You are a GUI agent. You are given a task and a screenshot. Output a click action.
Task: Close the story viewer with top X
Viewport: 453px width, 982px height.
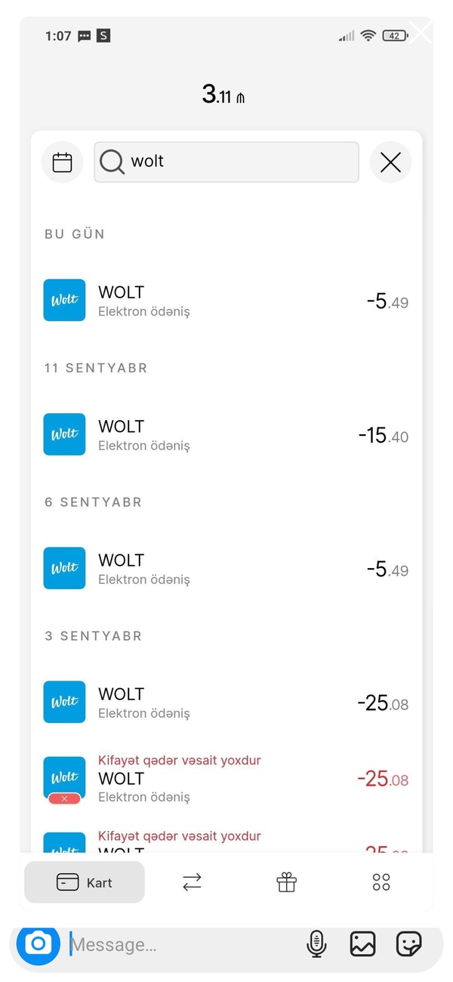(x=421, y=32)
